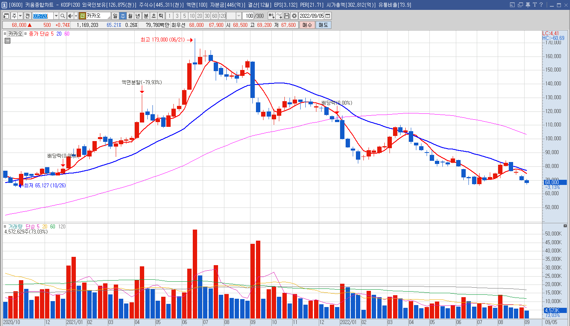This screenshot has width=570, height=326.
Task: Click the blue 매도 sell button
Action: [x=324, y=25]
